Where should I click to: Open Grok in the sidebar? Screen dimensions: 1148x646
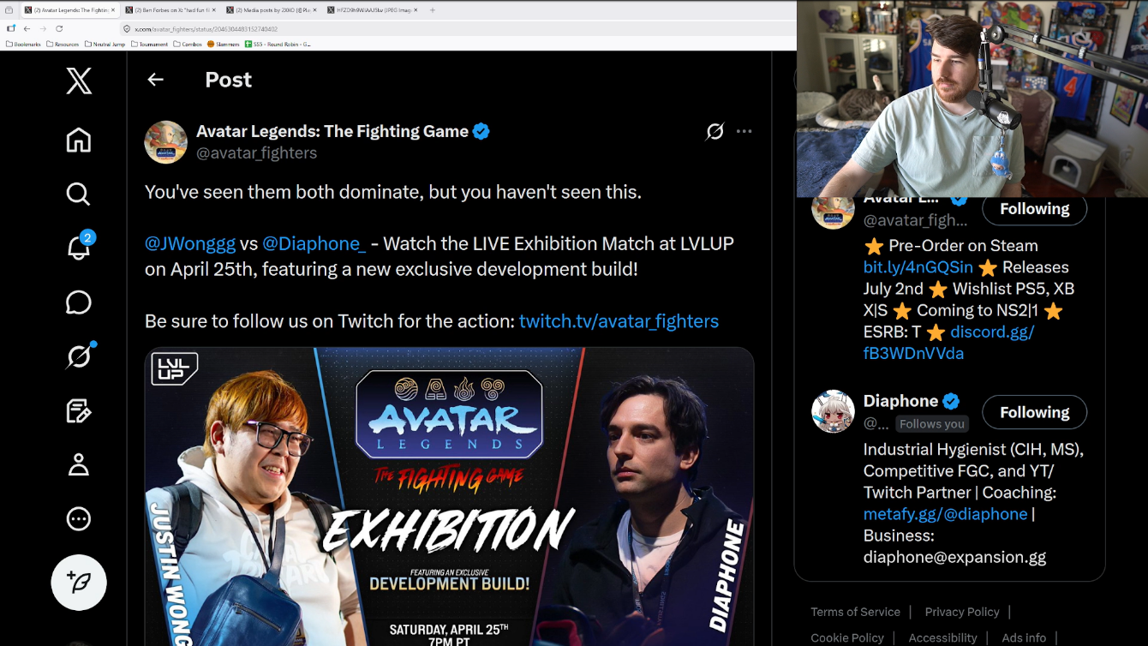click(x=79, y=356)
